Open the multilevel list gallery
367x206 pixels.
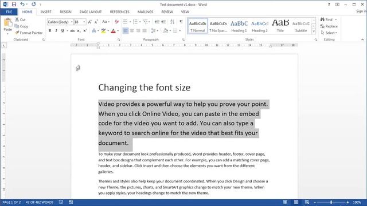(145, 22)
